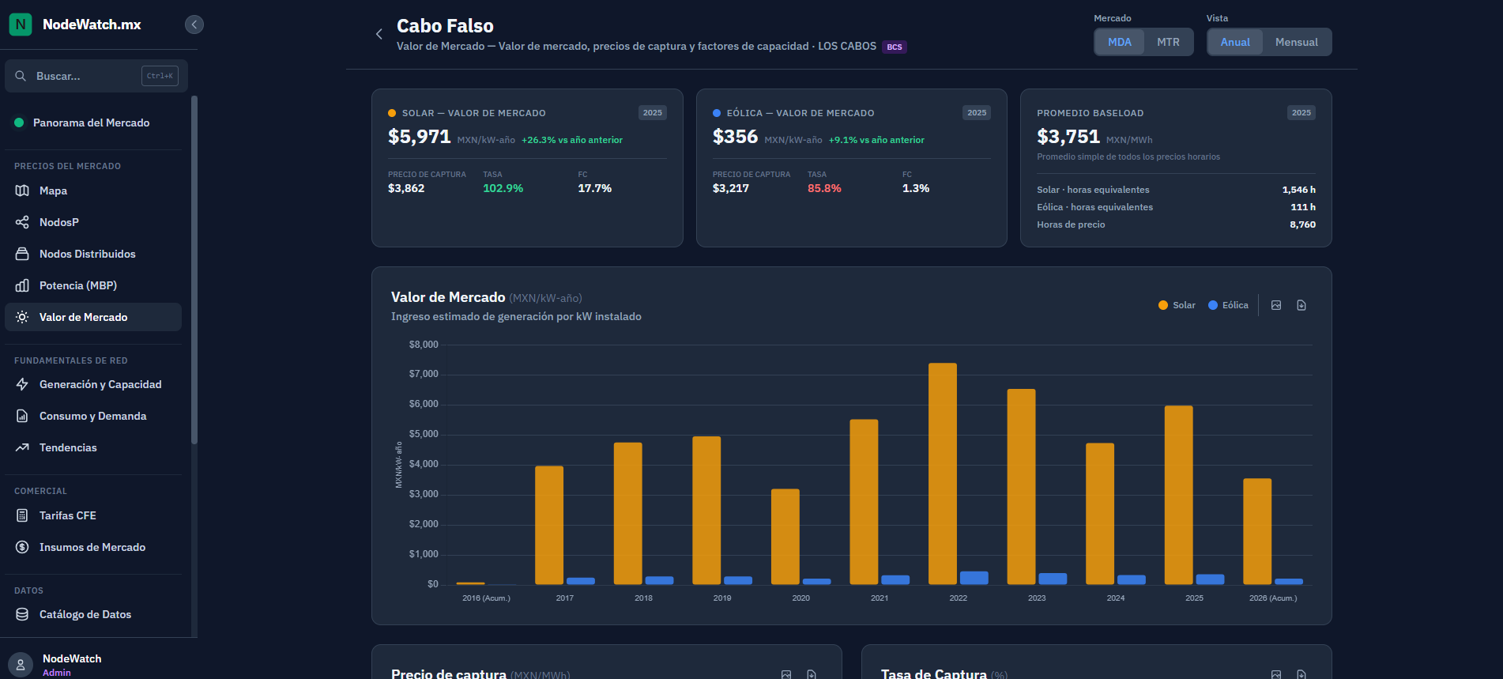Click the NodeWatch user avatar icon

coord(21,665)
